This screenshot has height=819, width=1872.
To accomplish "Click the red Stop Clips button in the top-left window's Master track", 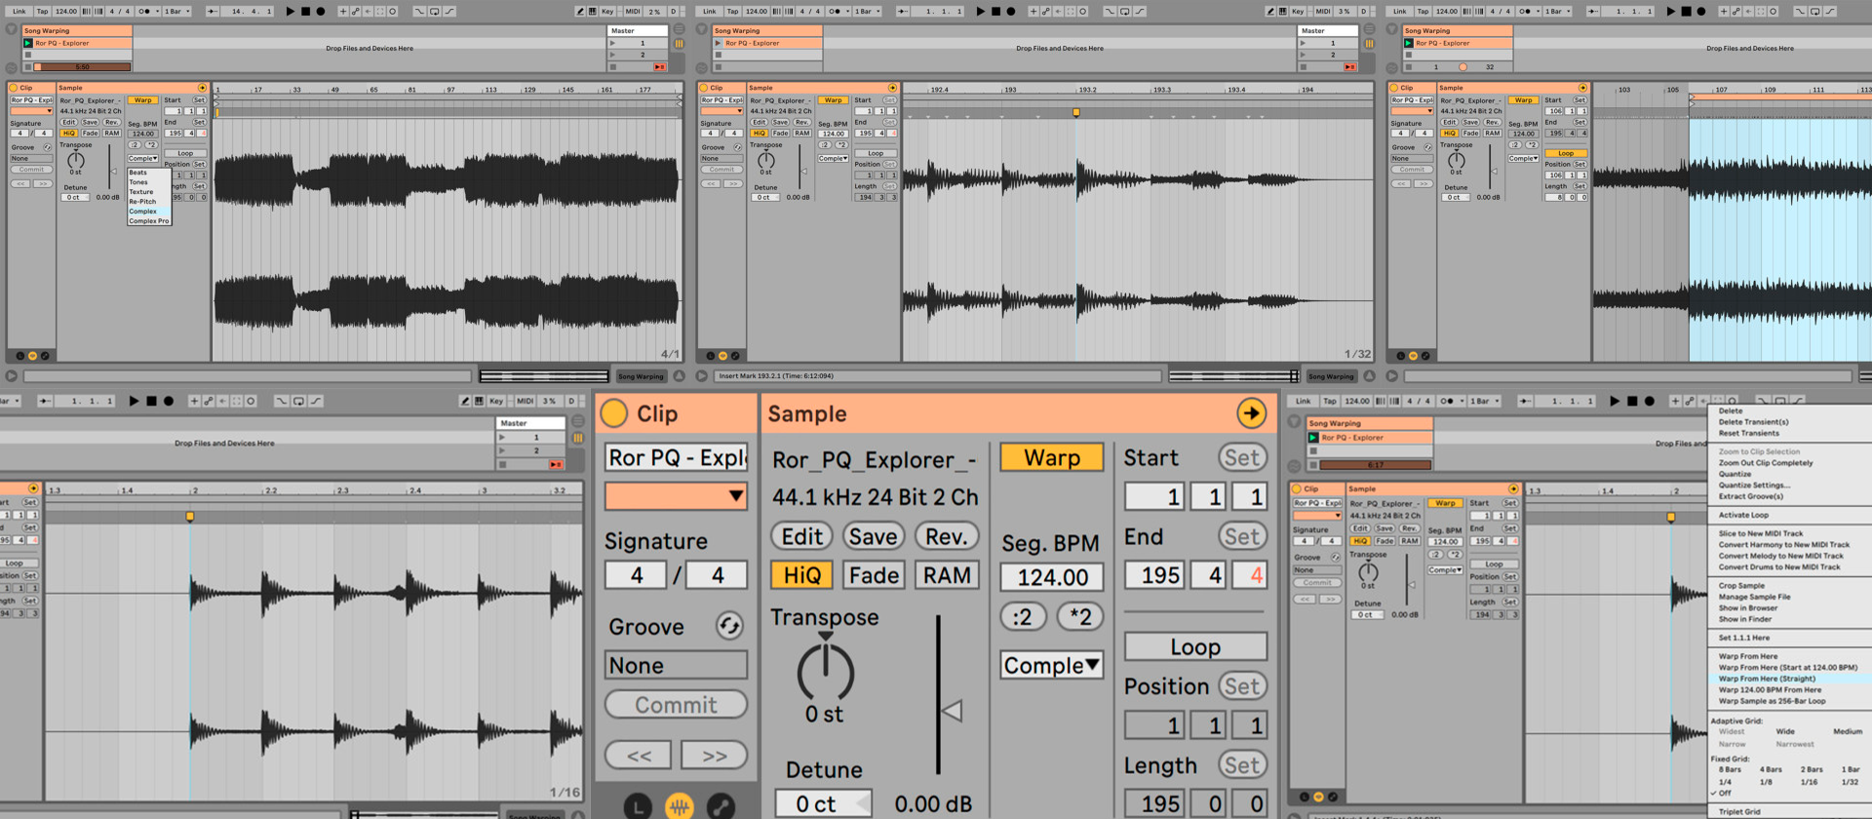I will 660,67.
